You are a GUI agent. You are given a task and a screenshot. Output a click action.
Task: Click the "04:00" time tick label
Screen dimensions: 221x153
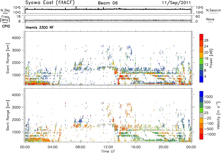coord(52,147)
